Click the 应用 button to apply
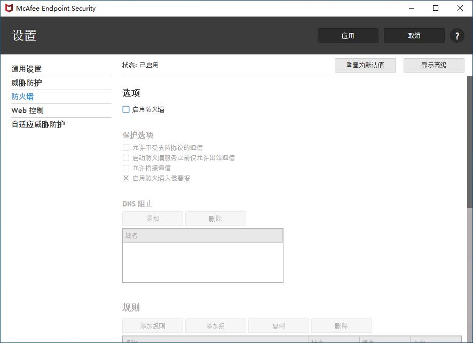 click(348, 35)
